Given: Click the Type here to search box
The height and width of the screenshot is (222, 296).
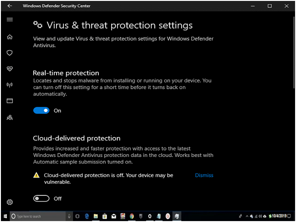Looking at the screenshot, I should point(38,216).
